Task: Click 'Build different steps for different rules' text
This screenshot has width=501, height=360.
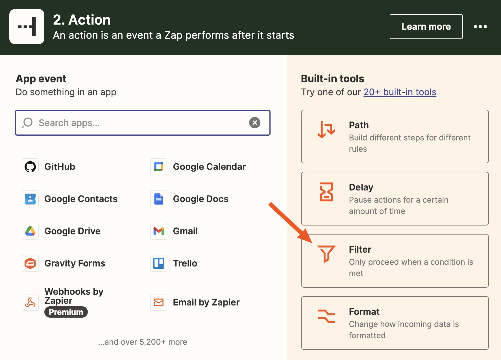Action: 410,143
